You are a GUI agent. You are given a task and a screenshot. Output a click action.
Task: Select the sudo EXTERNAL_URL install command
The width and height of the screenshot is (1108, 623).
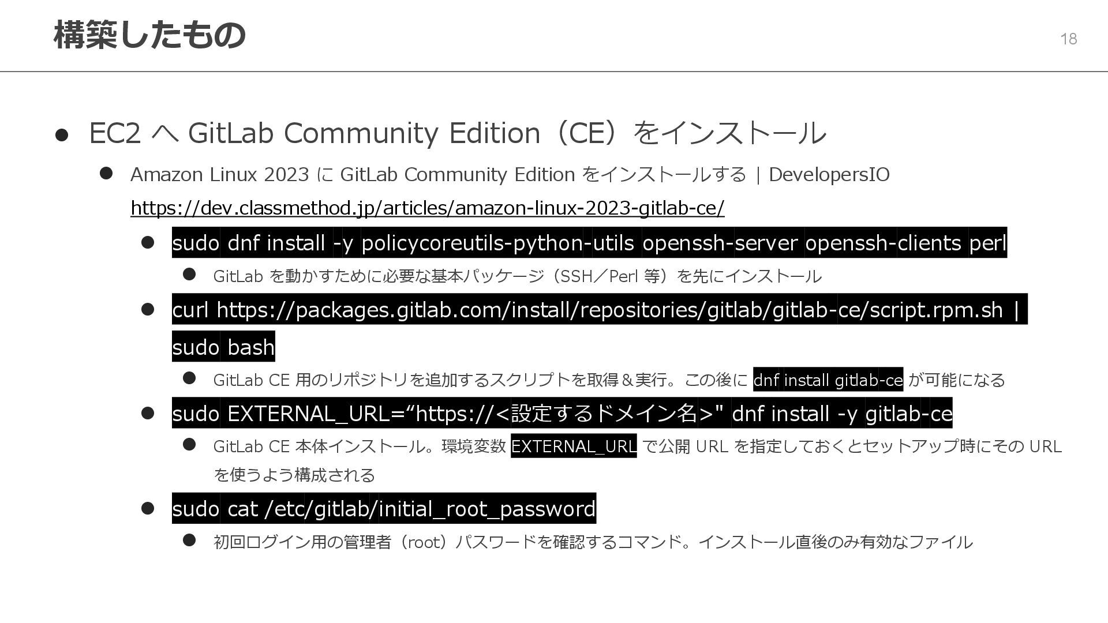(562, 414)
